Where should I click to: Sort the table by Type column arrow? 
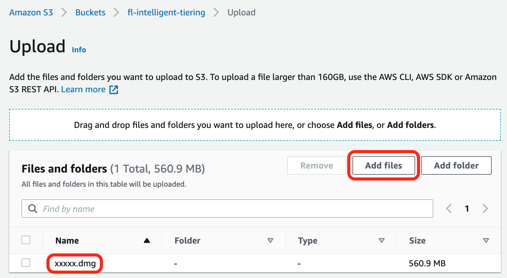point(382,240)
